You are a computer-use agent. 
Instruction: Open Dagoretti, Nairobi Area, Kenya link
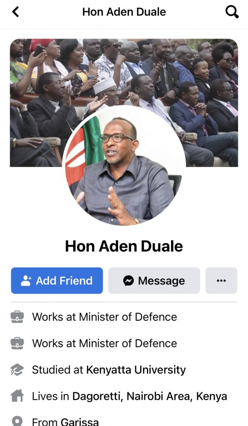click(149, 396)
